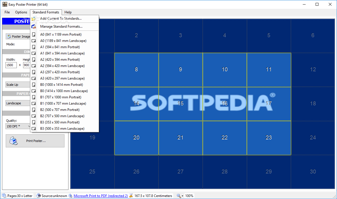This screenshot has height=199, width=337.
Task: Select A3 (420 x 297 mm Landscape) format
Action: click(64, 78)
